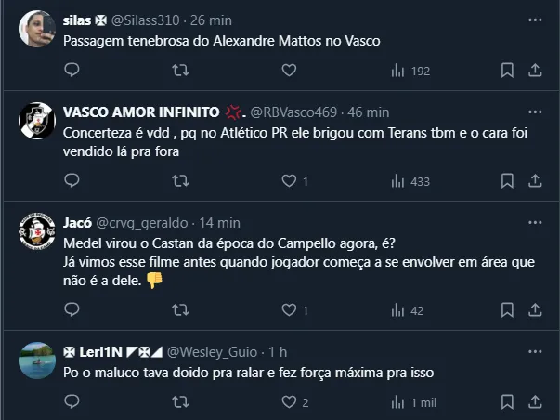
Task: Open the VASCO AMOR INFINITO display name
Action: [141, 112]
